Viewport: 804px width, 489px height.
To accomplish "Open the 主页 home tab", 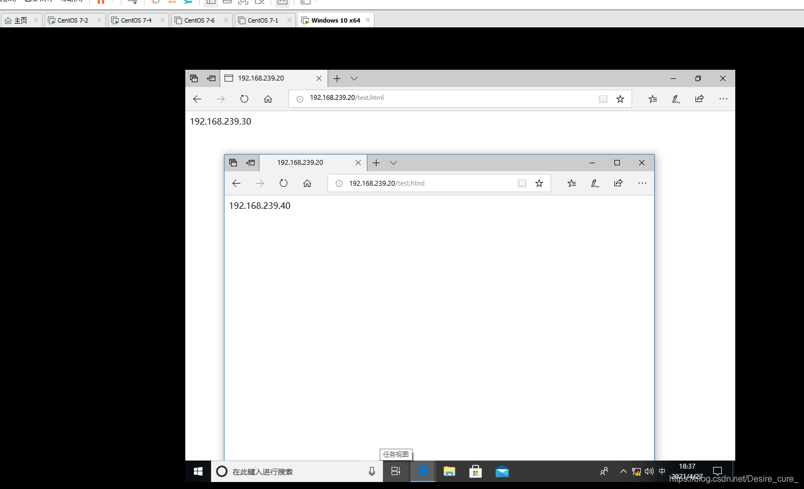I will (x=20, y=20).
